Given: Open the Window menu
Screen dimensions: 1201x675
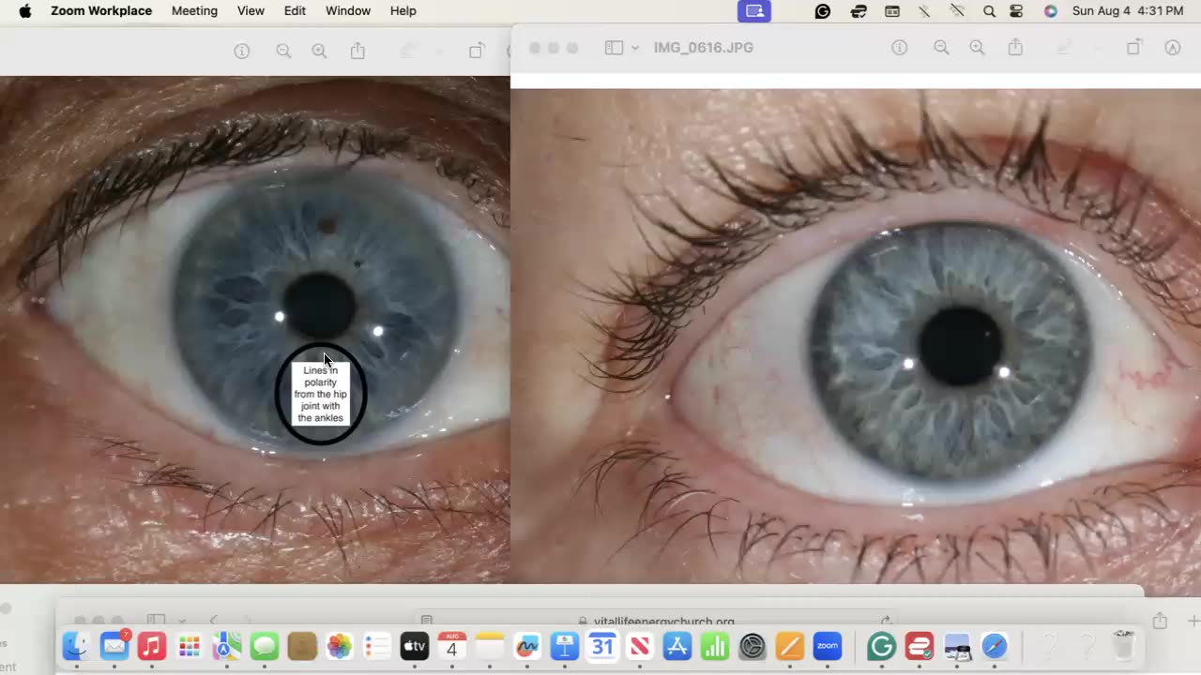Looking at the screenshot, I should [348, 11].
